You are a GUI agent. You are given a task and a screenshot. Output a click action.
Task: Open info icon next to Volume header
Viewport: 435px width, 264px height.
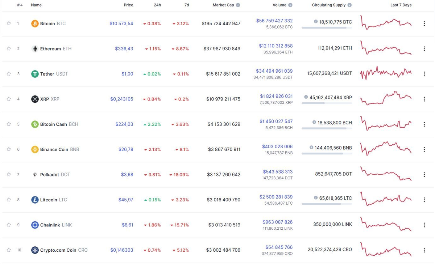[x=290, y=5]
